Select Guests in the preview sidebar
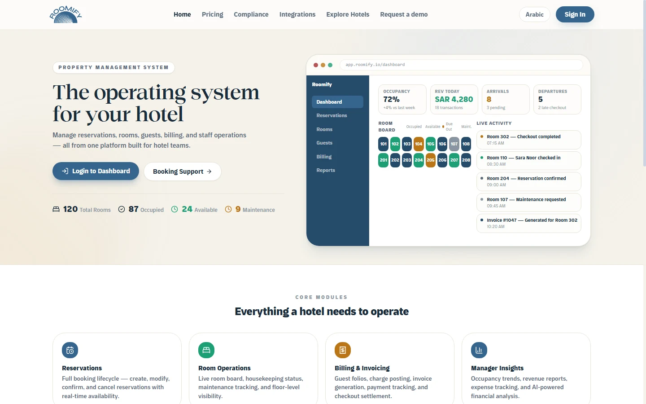Screen dimensions: 646x404 point(337,143)
